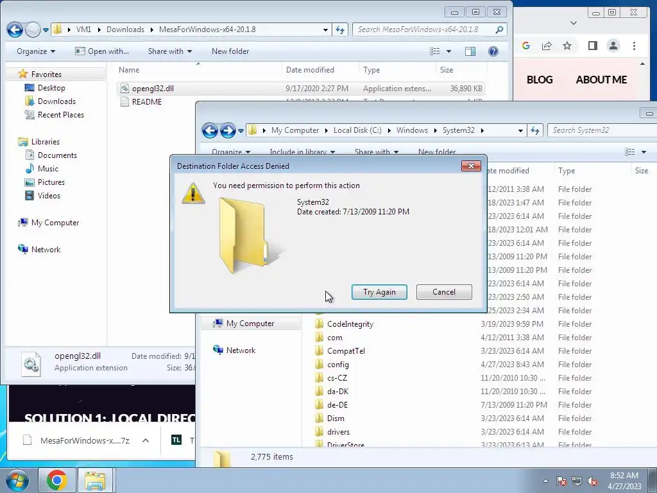The height and width of the screenshot is (493, 657).
Task: Click the Search System32 field
Action: coord(602,130)
